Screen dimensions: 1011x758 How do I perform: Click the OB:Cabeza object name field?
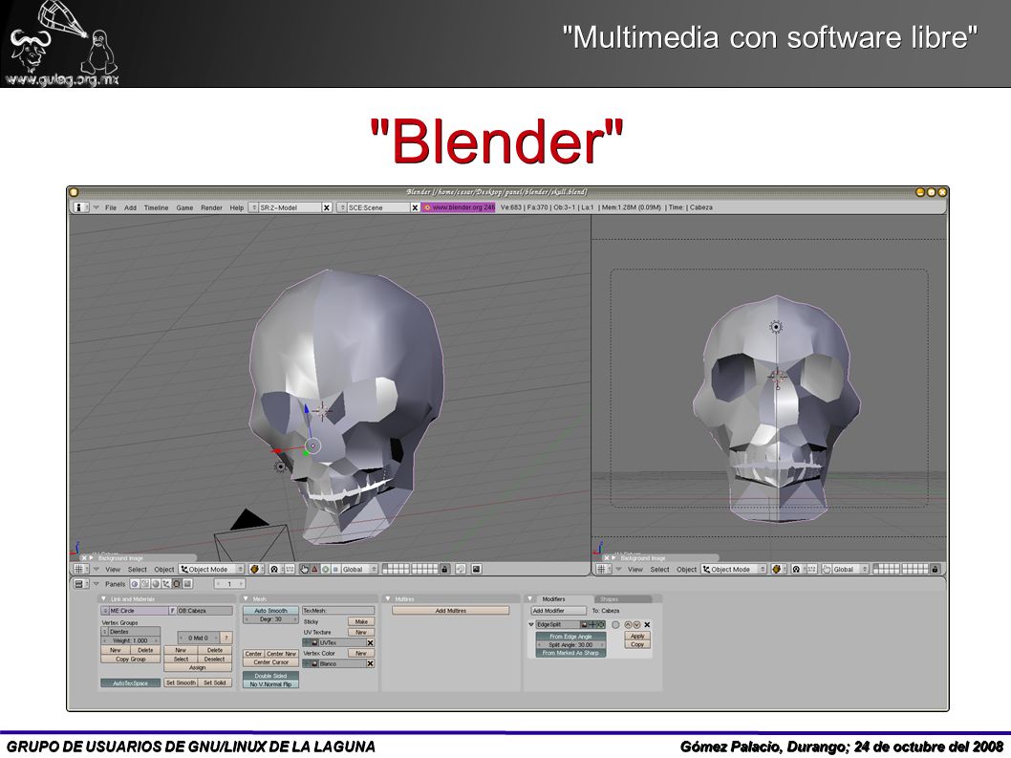[205, 610]
